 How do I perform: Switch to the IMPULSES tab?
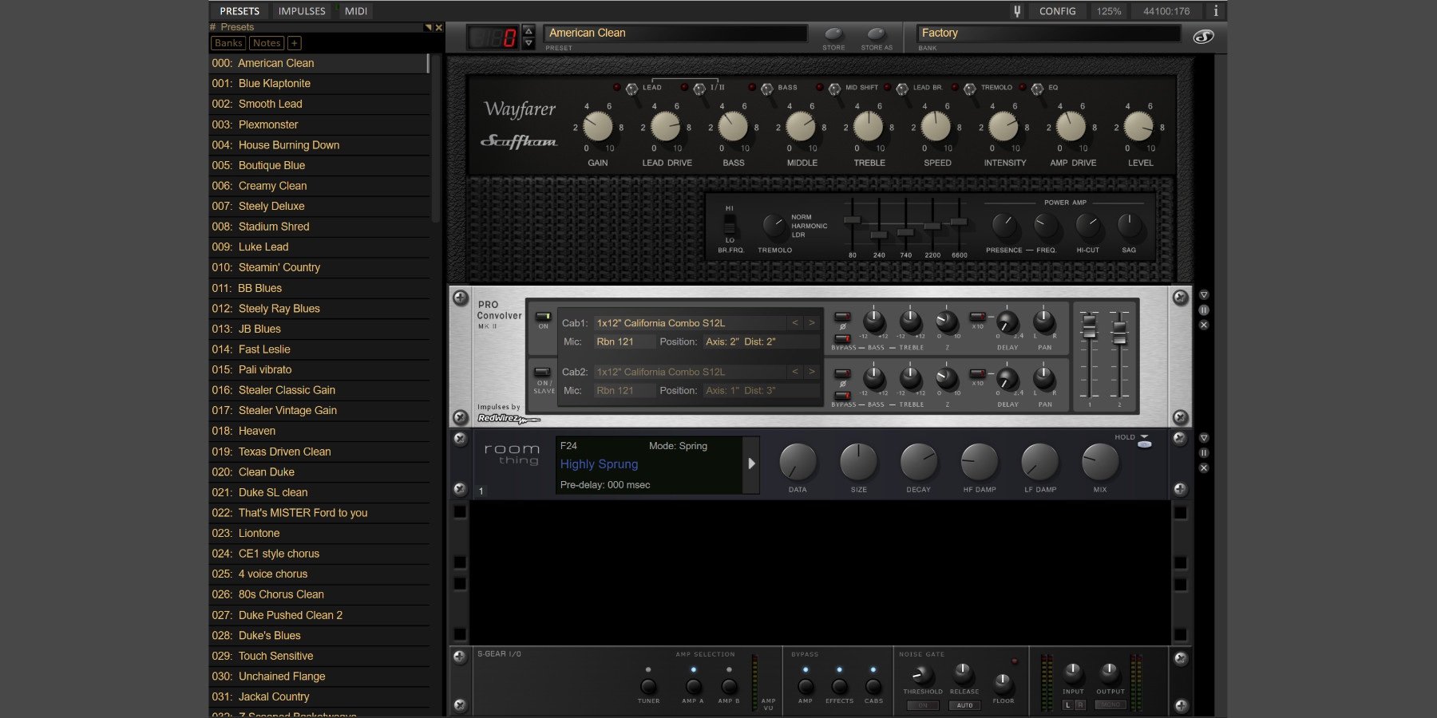click(x=301, y=11)
